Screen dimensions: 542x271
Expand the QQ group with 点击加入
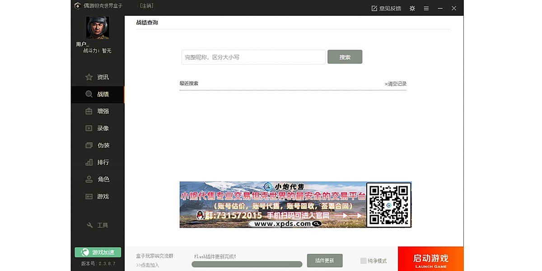point(148,266)
